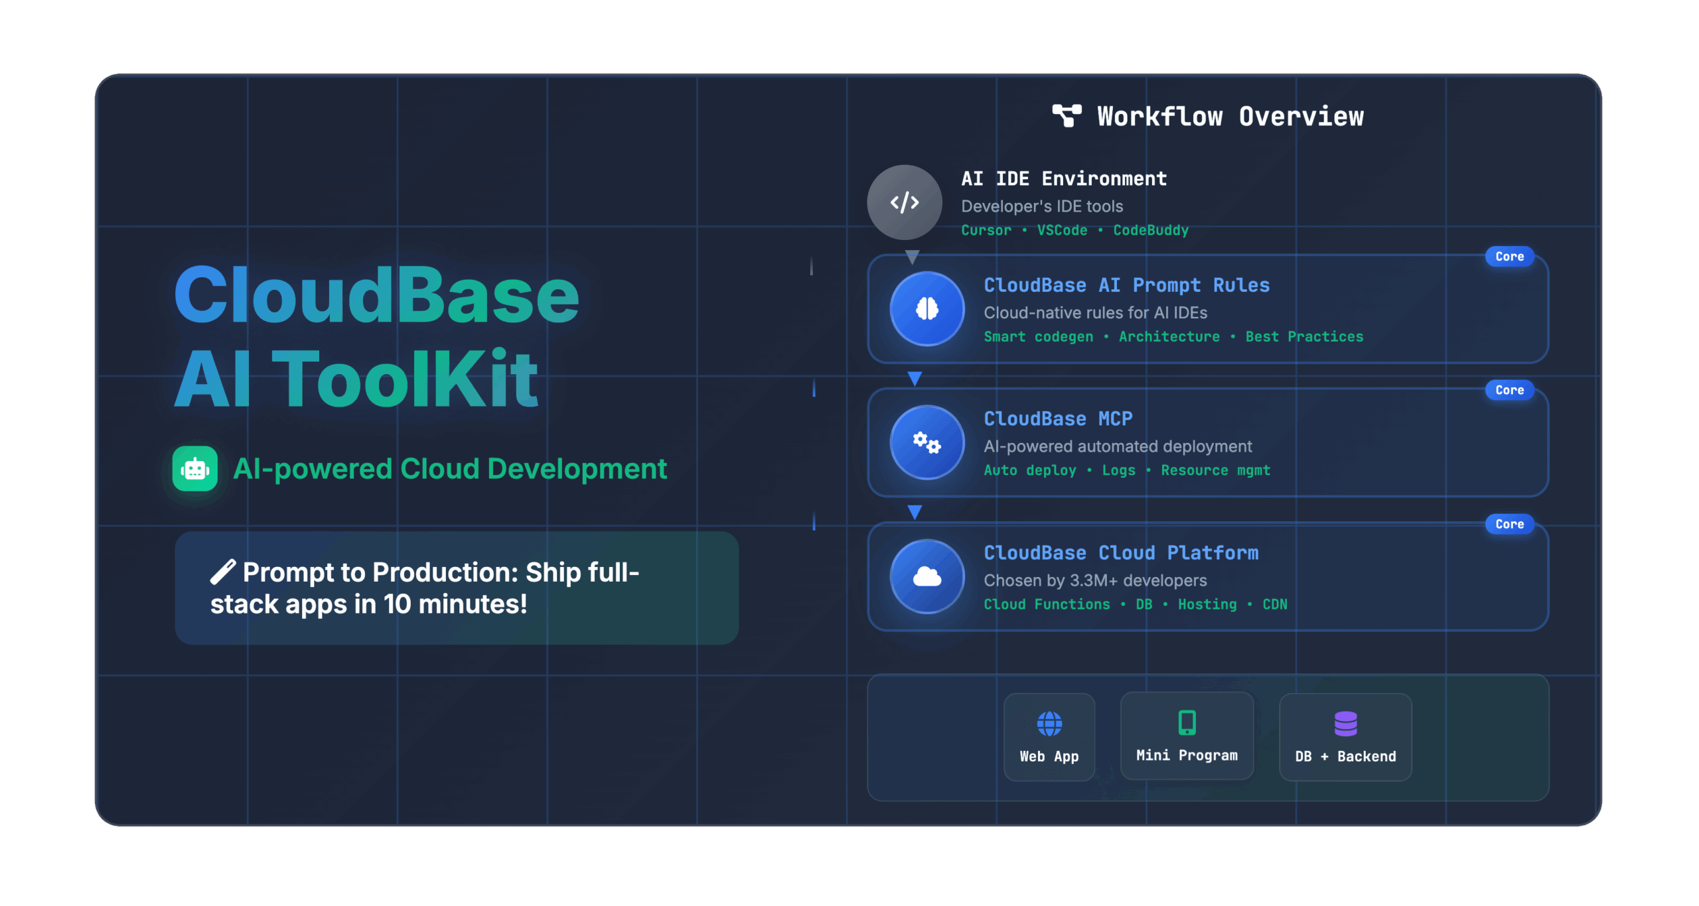
Task: Click the Core badge on CloudBase MCP
Action: pos(1509,390)
